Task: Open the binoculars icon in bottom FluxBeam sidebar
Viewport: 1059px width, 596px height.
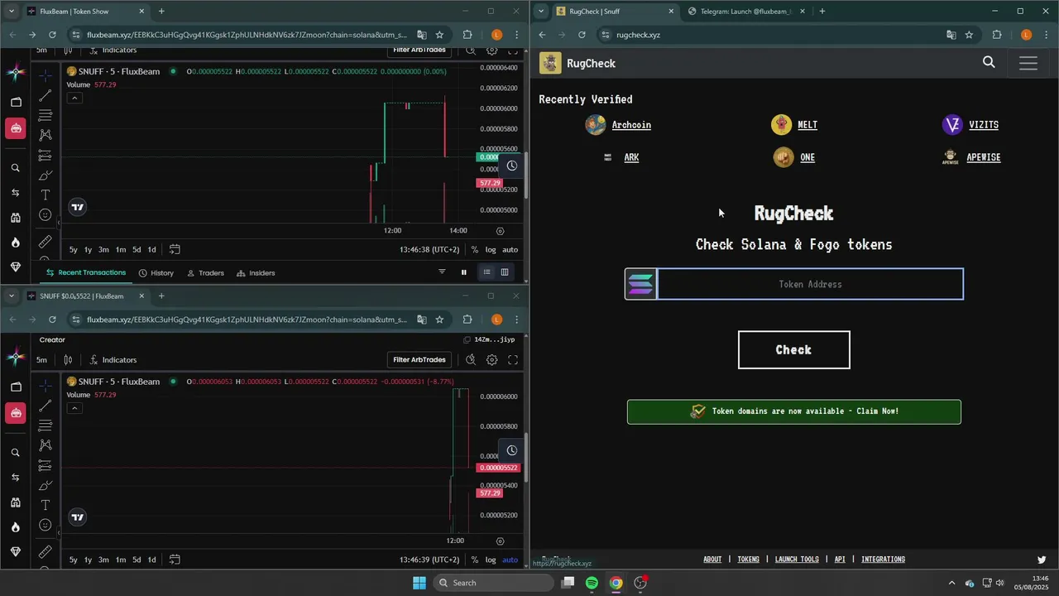Action: pos(15,502)
